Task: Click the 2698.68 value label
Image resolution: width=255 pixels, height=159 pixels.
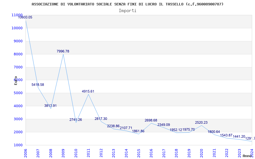Action: click(x=151, y=121)
